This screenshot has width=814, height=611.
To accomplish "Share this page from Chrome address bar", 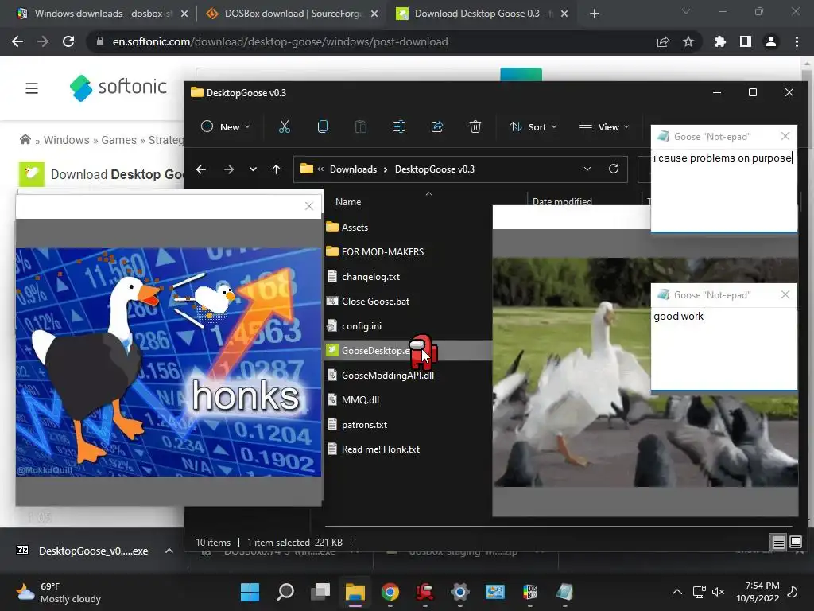I will [663, 41].
